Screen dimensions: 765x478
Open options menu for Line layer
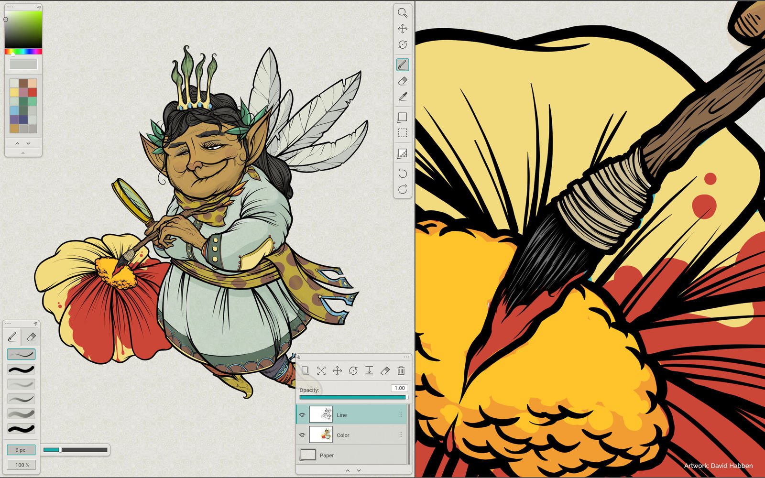pos(401,414)
